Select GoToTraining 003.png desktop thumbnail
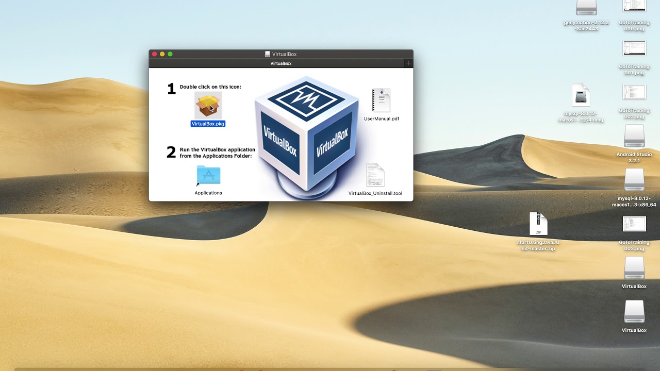Screen dimensions: 660x371 pos(634,224)
